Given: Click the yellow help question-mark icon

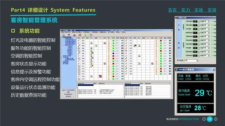Looking at the screenshot, I should (x=85, y=35).
